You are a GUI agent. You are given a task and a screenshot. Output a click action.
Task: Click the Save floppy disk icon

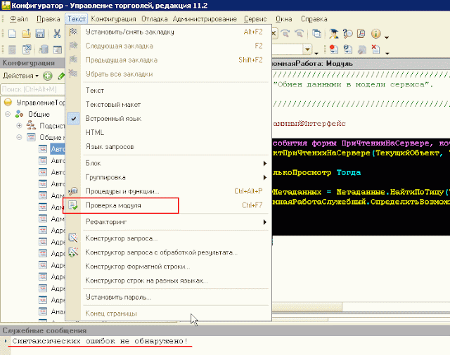pos(40,34)
